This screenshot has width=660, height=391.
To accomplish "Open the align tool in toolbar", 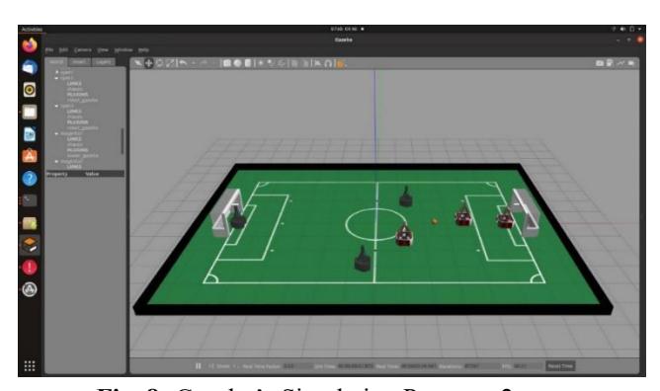I will click(317, 63).
